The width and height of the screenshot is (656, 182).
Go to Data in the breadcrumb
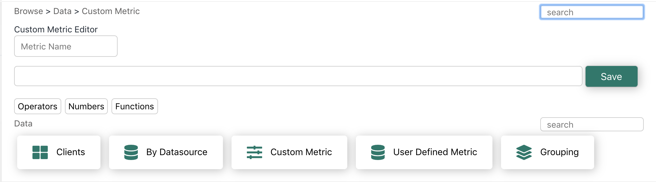click(x=62, y=11)
